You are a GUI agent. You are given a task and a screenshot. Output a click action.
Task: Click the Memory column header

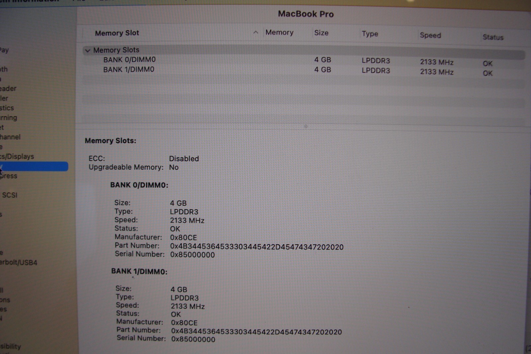279,33
